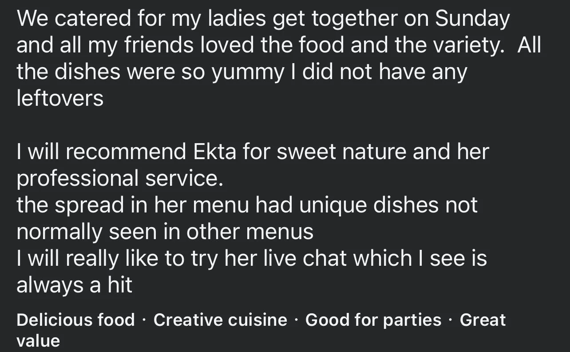
Task: Tap the Good for parties tag
Action: pyautogui.click(x=373, y=320)
